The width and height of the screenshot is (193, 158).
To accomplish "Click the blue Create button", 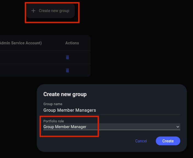I will 168,141.
